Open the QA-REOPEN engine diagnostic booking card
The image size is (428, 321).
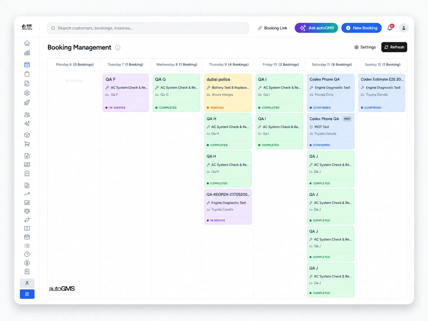pyautogui.click(x=228, y=207)
